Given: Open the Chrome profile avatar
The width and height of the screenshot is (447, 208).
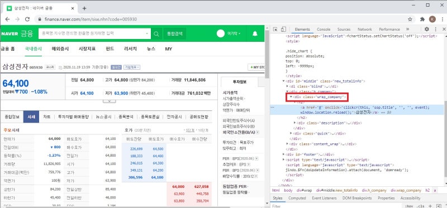Looking at the screenshot, I should 432,19.
